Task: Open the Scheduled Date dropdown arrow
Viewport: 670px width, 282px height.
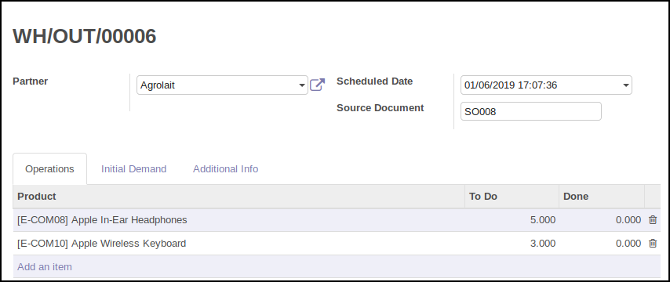Action: point(625,85)
